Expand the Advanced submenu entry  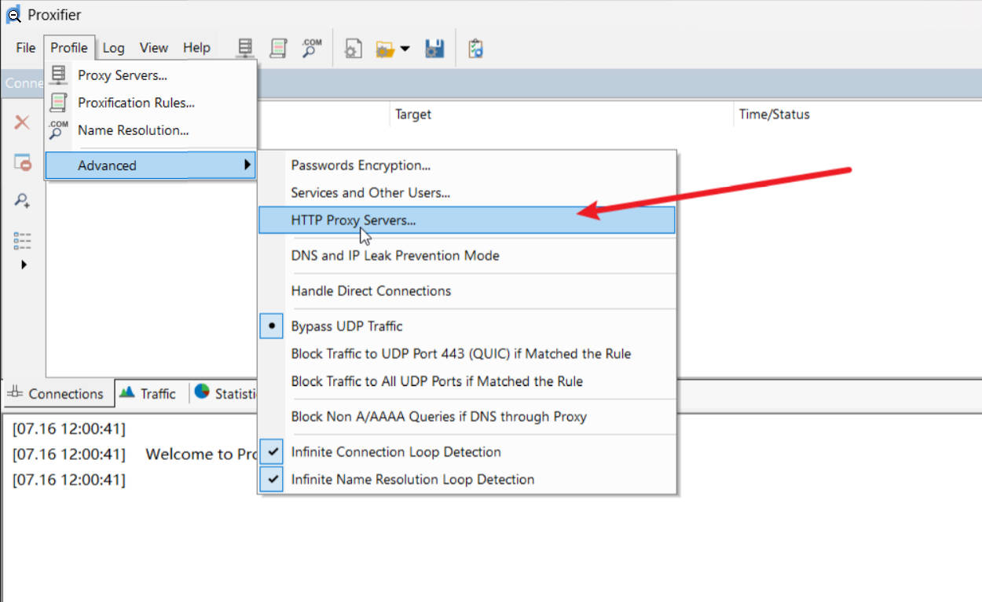click(149, 166)
